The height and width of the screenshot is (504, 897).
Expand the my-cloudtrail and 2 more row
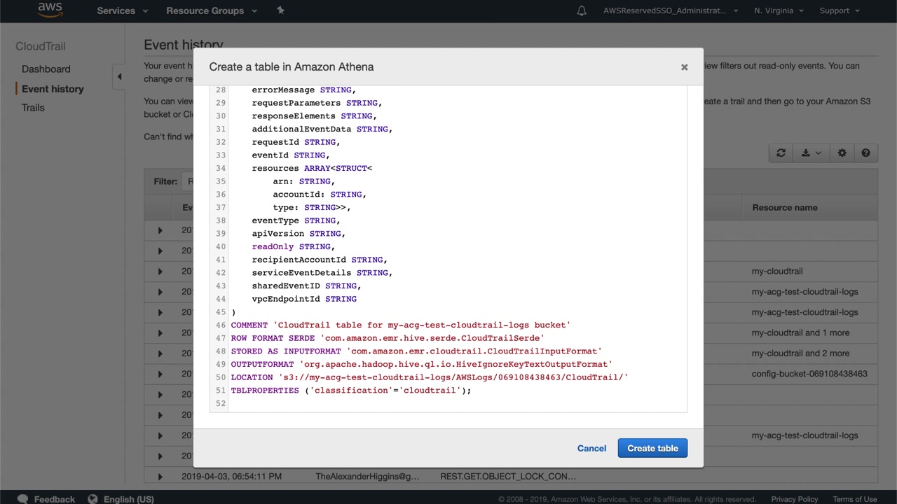click(x=160, y=353)
